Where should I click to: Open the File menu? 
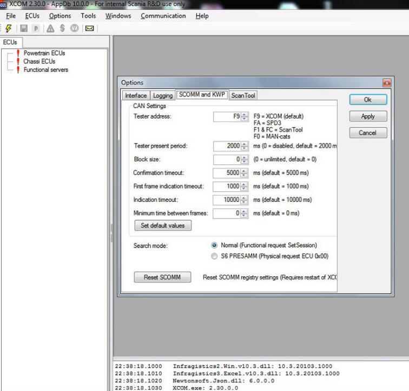coord(11,16)
